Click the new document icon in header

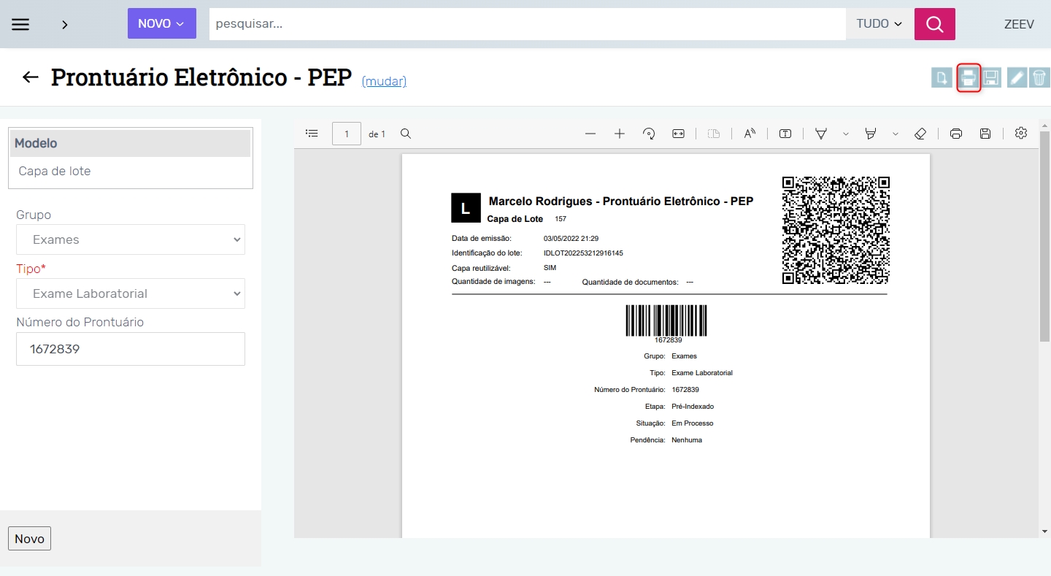[942, 77]
